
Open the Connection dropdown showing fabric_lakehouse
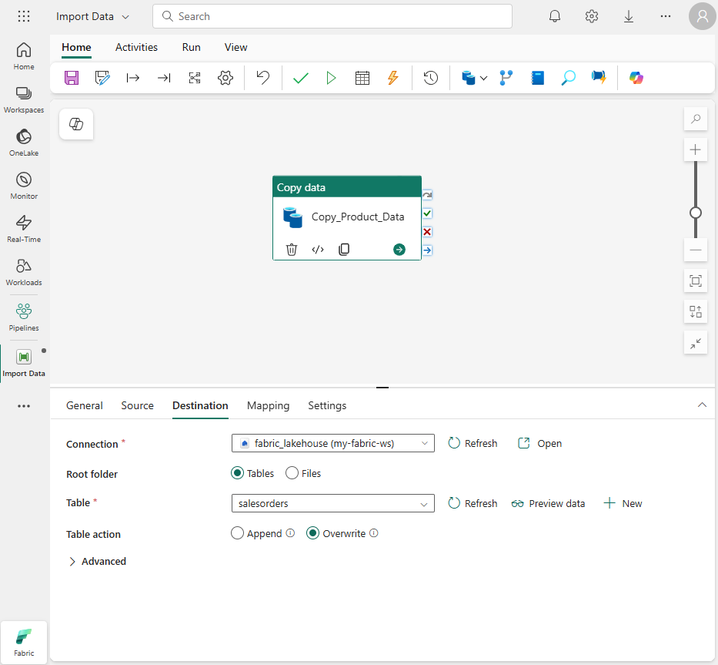332,443
